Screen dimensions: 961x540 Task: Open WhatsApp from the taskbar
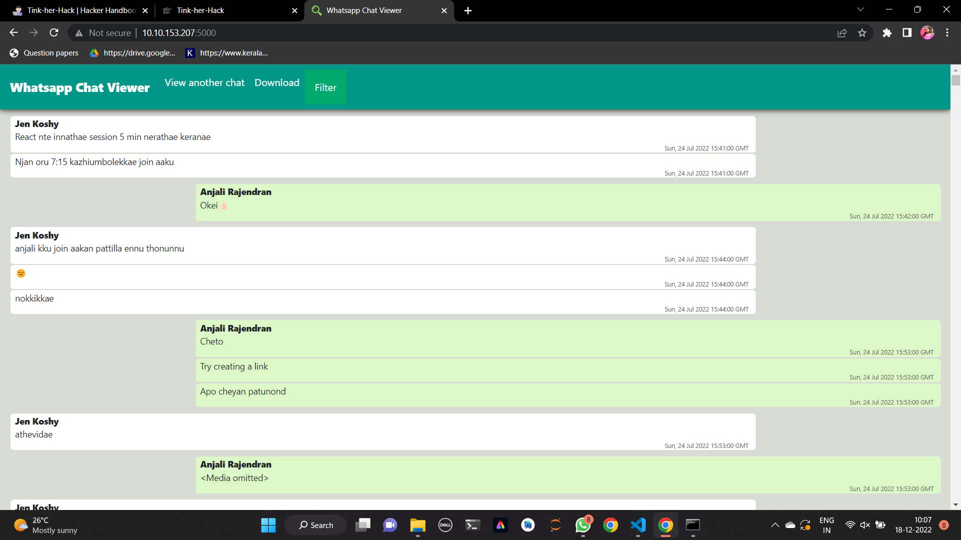[x=582, y=525]
